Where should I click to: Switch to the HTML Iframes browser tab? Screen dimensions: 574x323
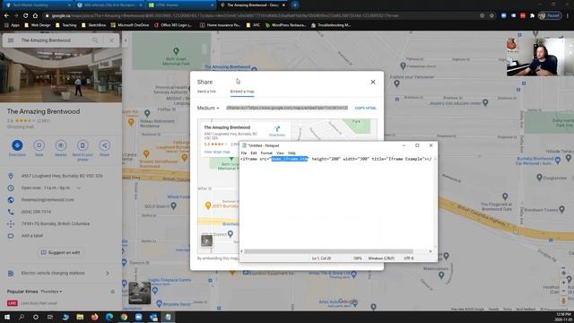(x=180, y=5)
